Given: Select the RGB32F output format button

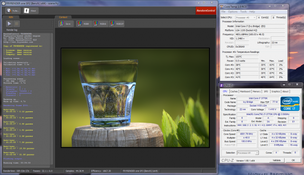Looking at the screenshot, I should tap(117, 24).
